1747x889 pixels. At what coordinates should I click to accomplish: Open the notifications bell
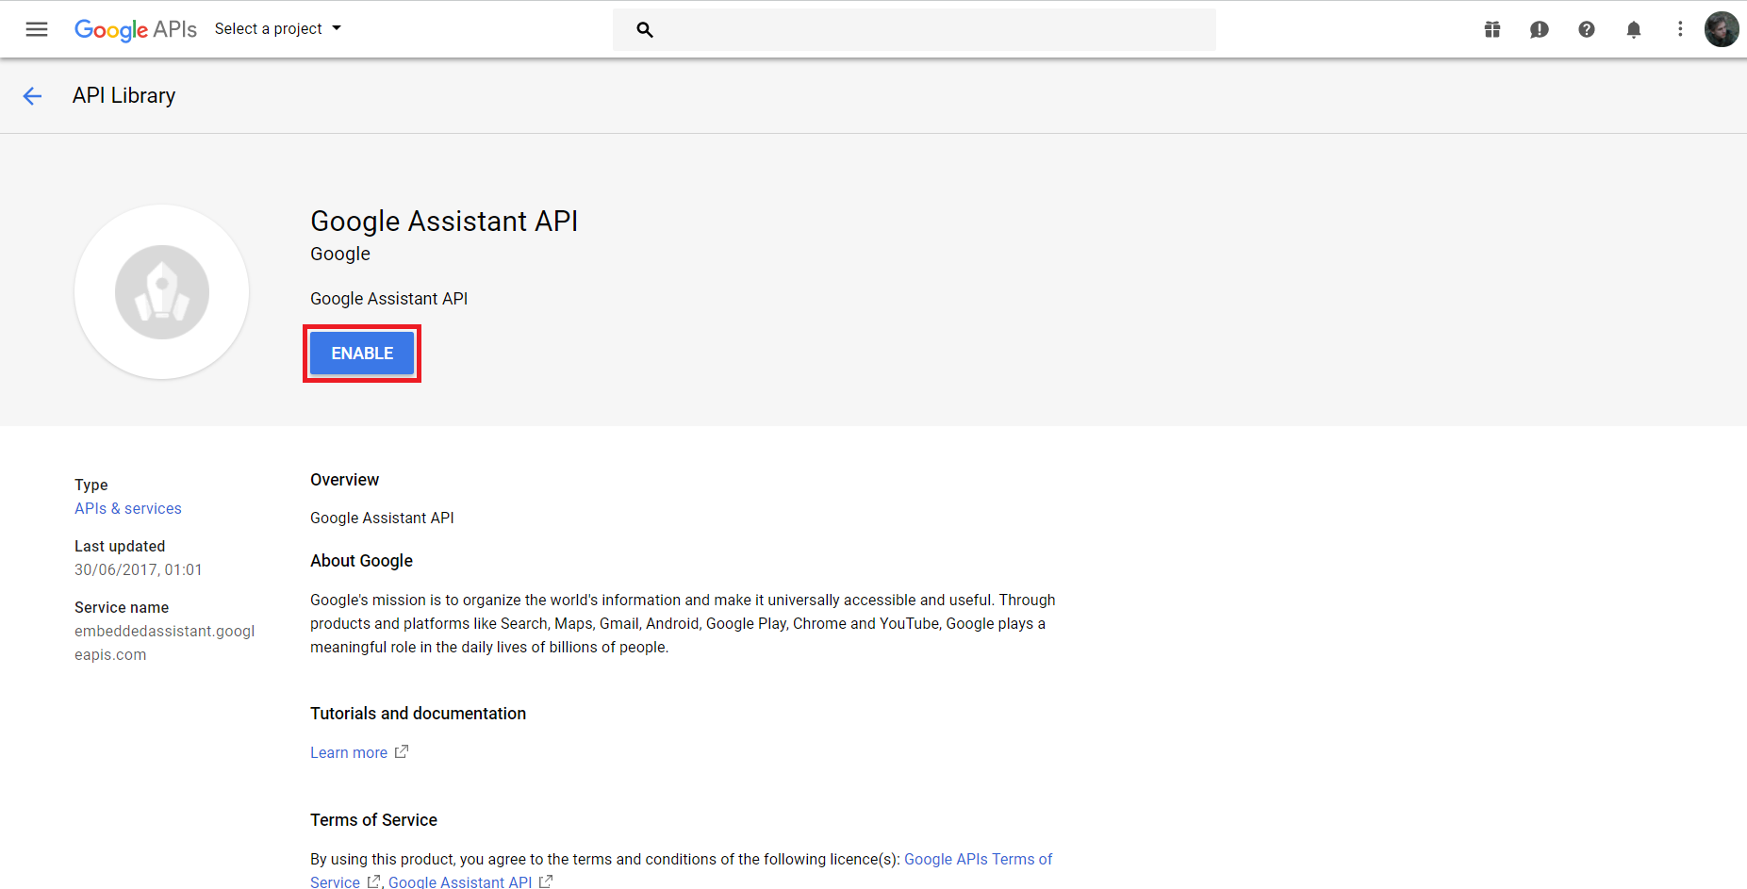tap(1634, 29)
